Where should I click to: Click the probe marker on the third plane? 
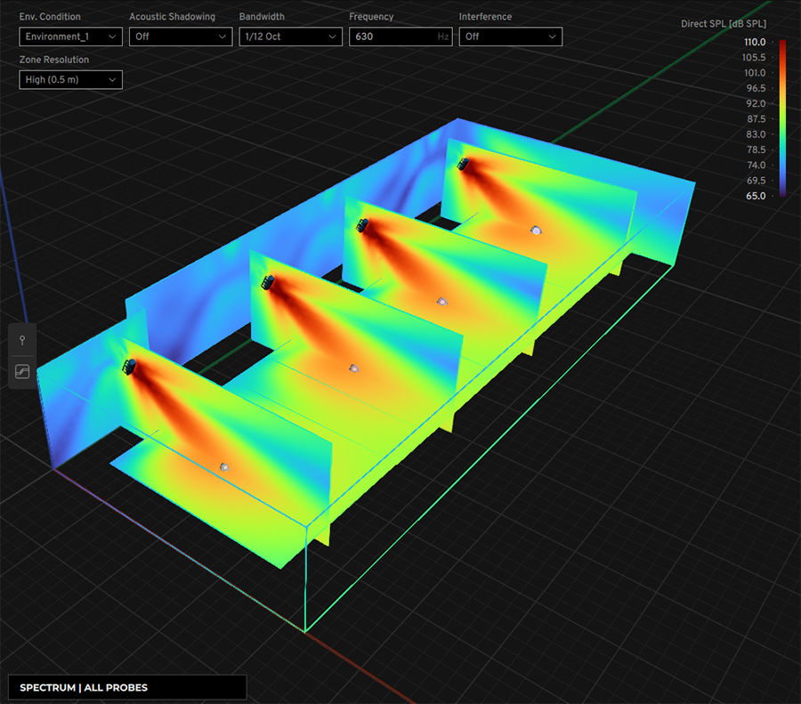click(441, 301)
